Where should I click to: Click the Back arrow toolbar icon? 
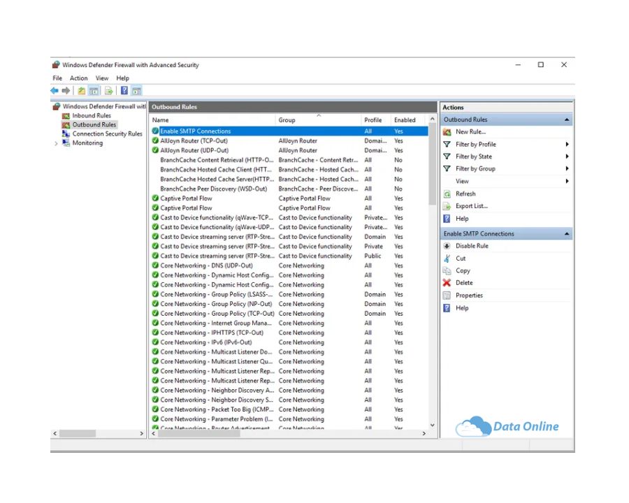click(x=55, y=91)
